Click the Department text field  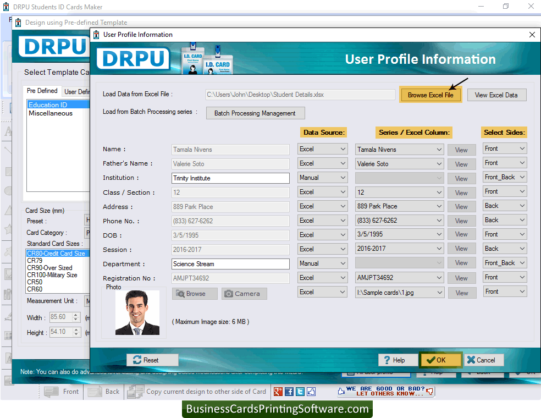tap(230, 264)
